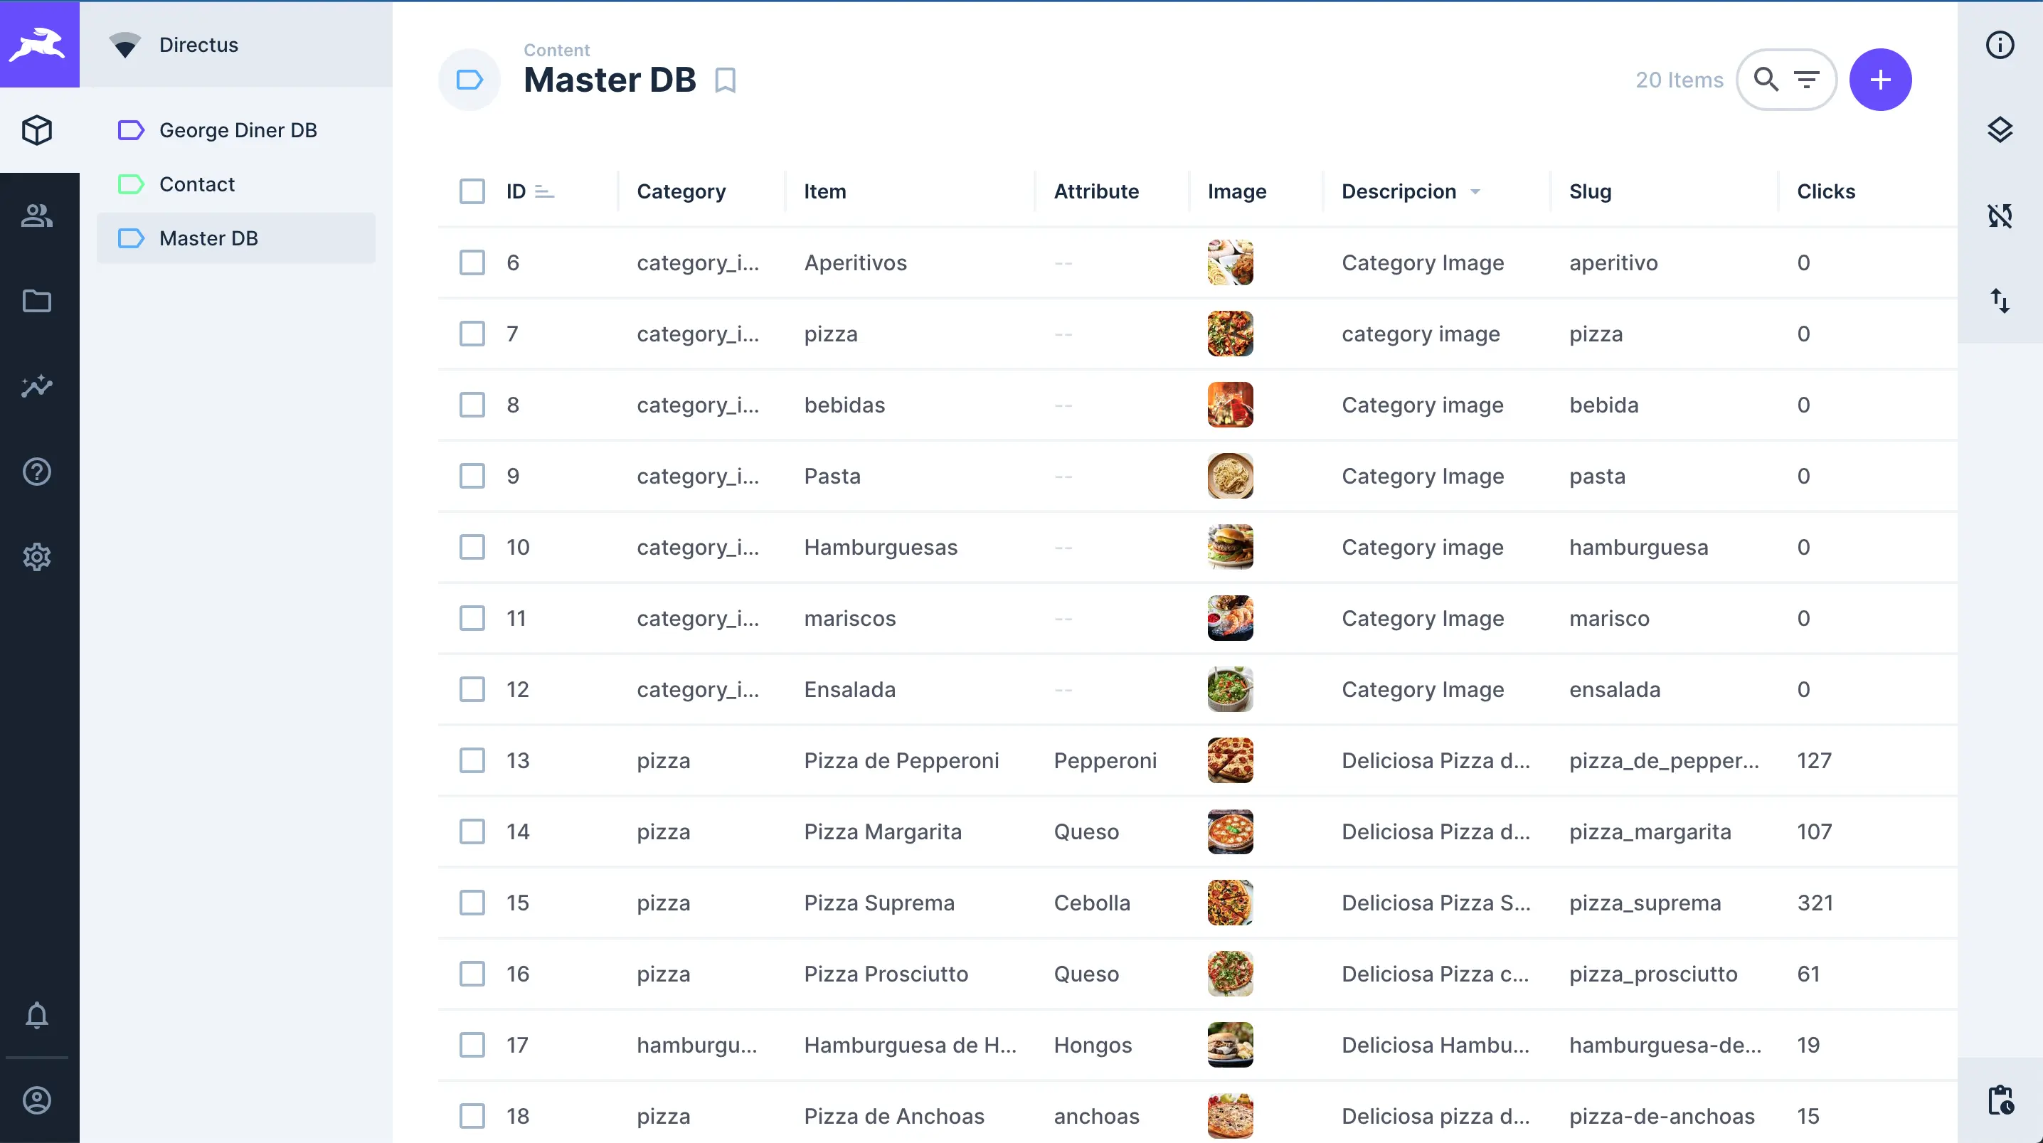Toggle checkbox for row ID 15

pyautogui.click(x=473, y=903)
